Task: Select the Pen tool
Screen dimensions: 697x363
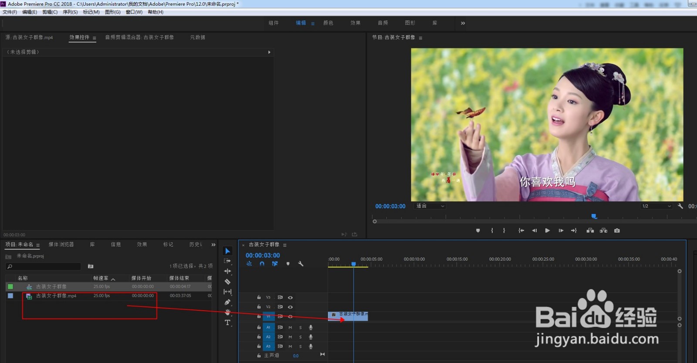Action: point(227,302)
